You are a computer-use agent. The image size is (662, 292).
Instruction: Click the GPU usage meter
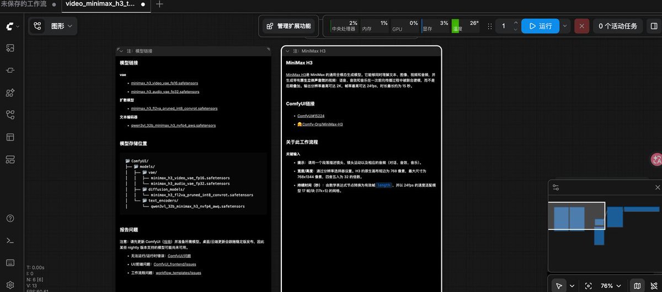[x=405, y=25]
